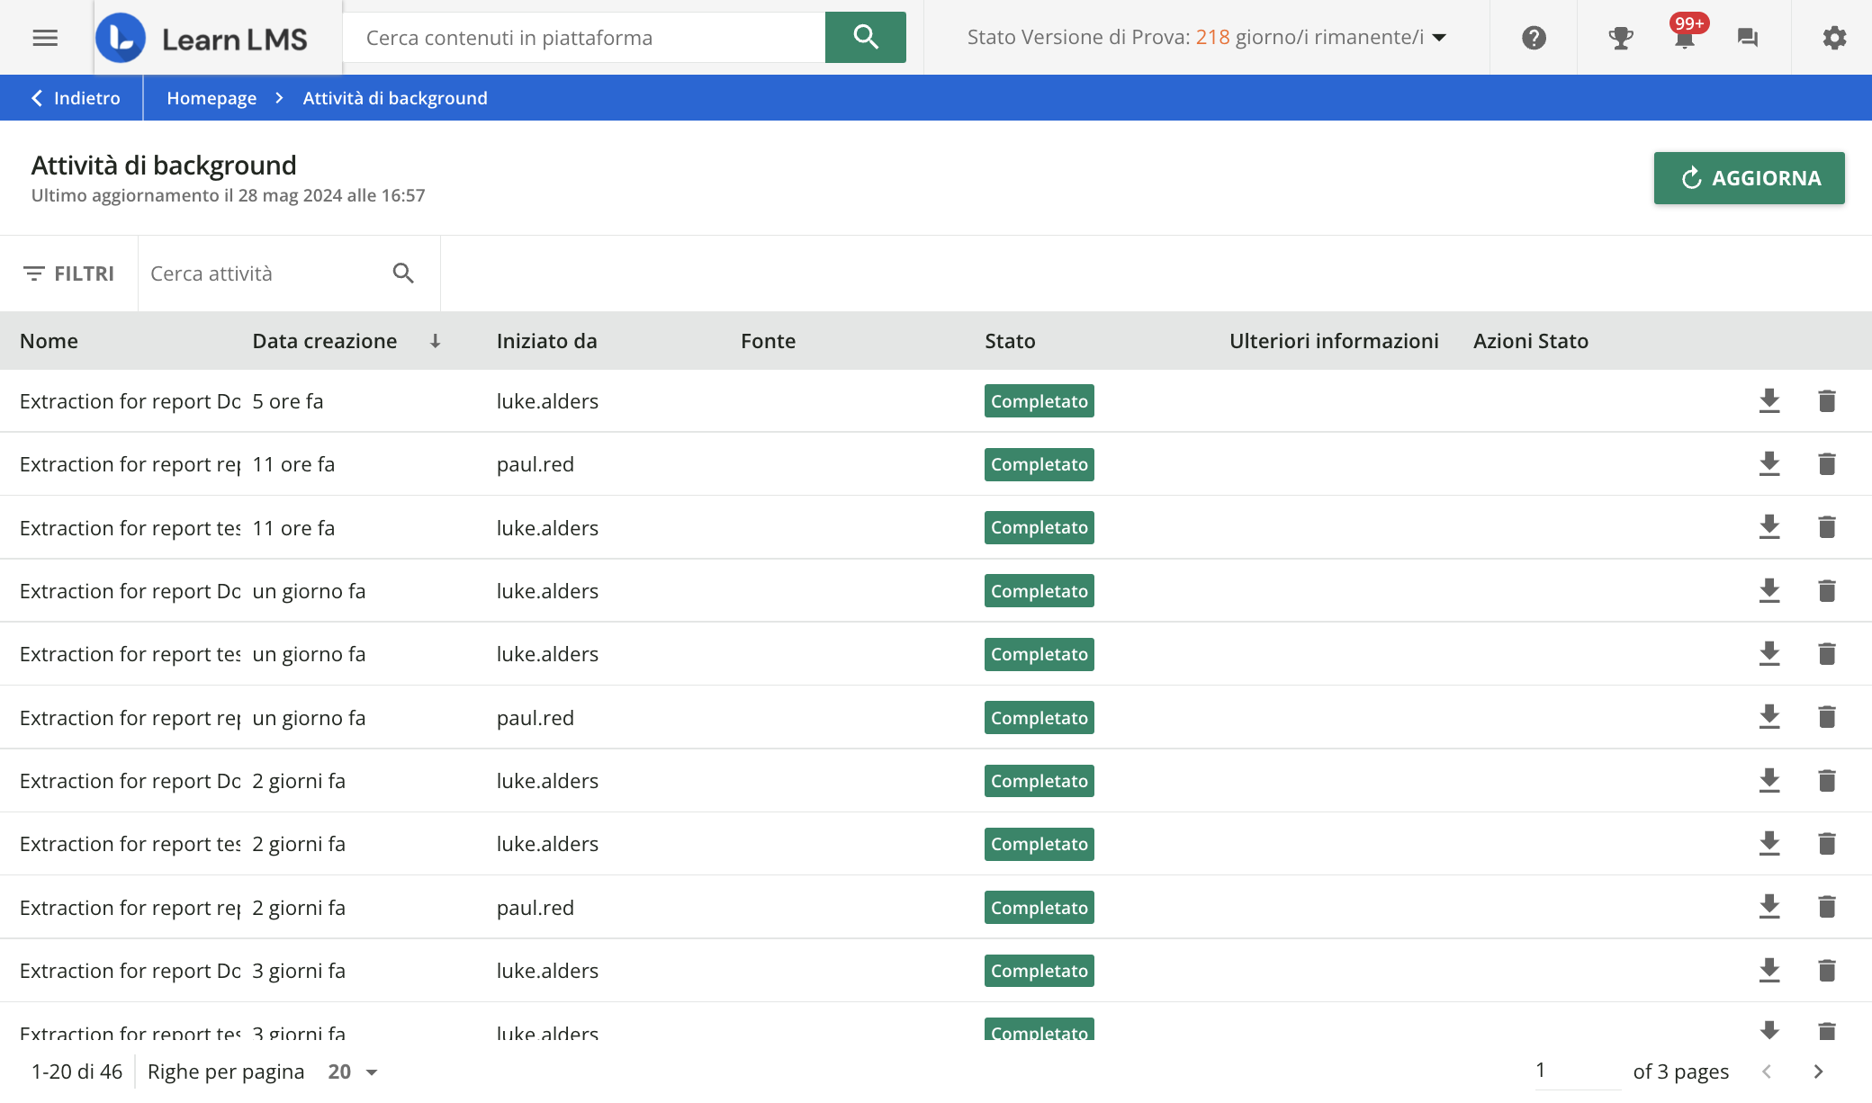Viewport: 1872px width, 1103px height.
Task: Download the extraction created 5 ore fa
Action: tap(1769, 401)
